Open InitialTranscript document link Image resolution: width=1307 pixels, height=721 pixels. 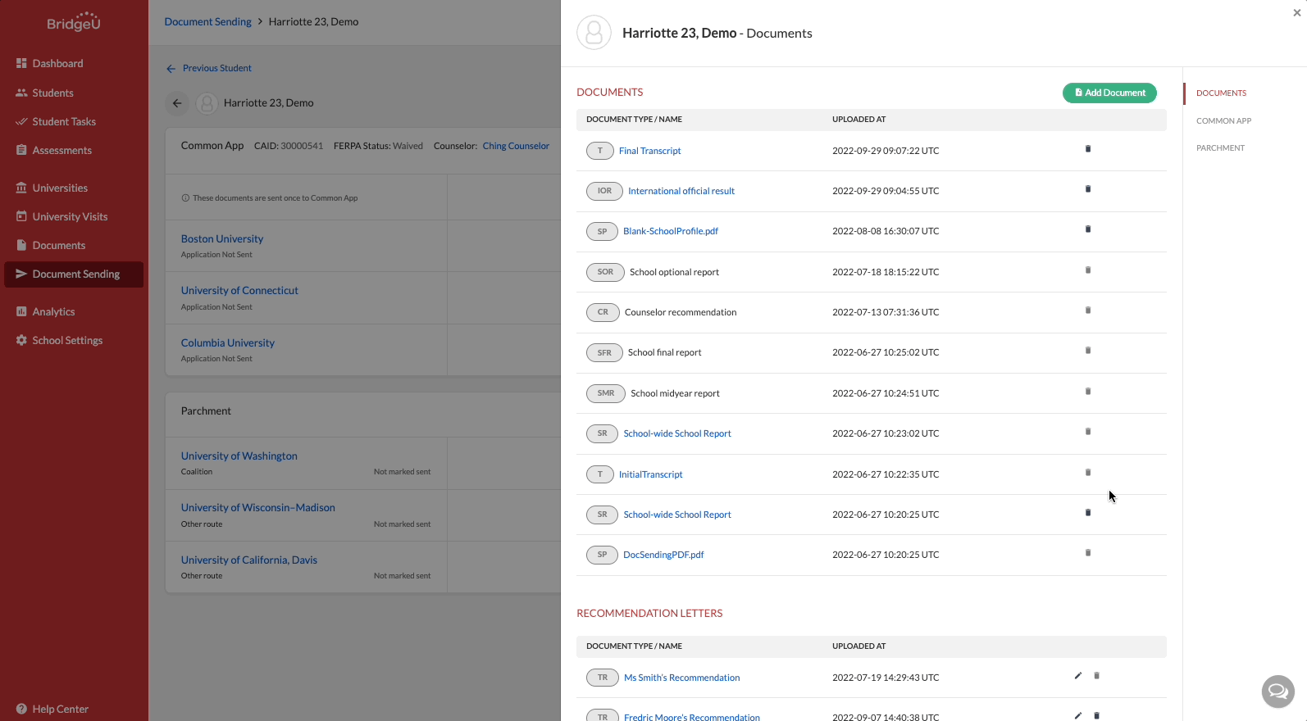pos(650,474)
